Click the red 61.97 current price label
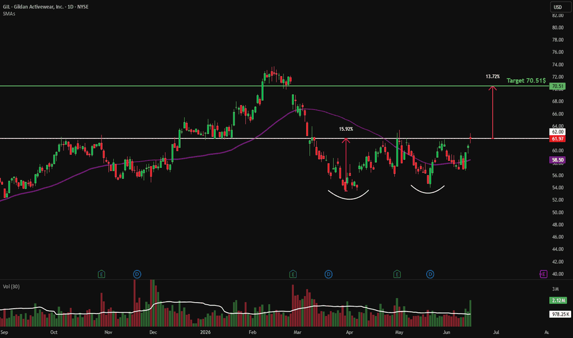 click(x=558, y=139)
